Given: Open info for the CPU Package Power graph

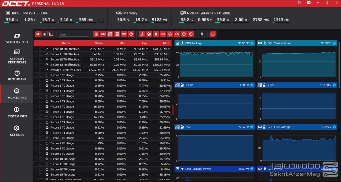Looking at the screenshot, I should [x=252, y=169].
